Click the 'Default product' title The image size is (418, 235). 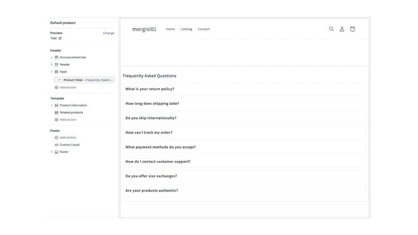pos(63,23)
